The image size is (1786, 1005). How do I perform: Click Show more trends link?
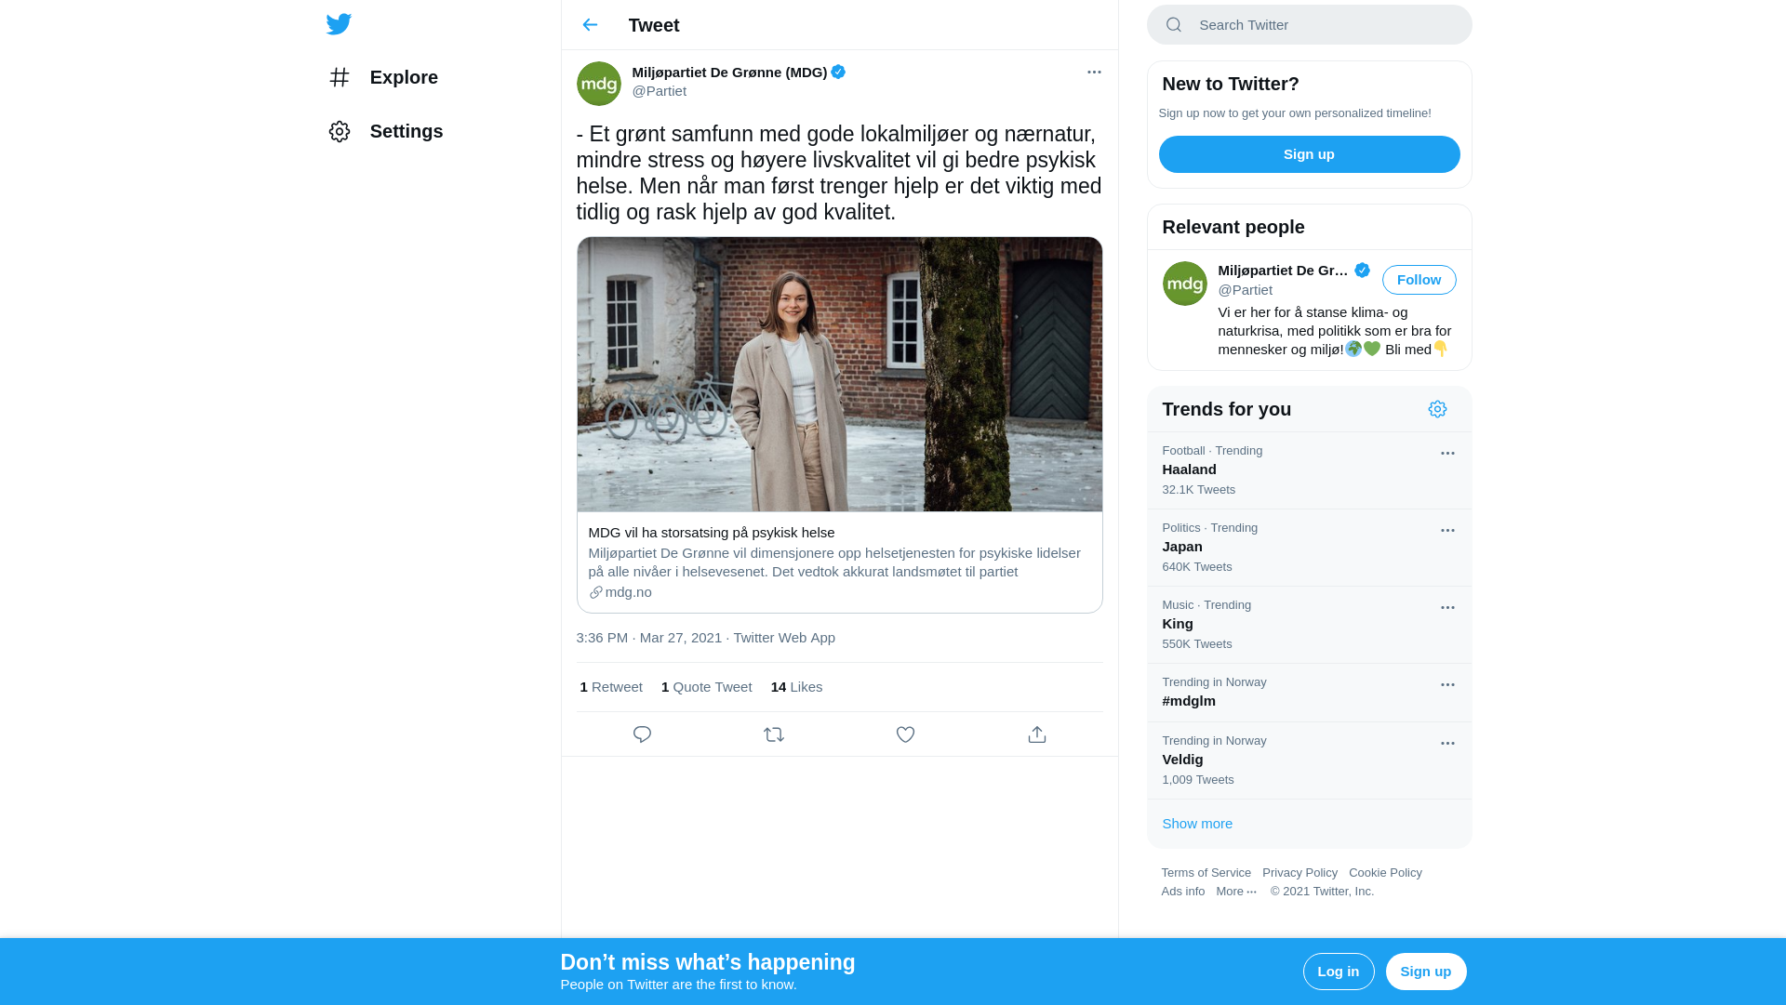click(x=1197, y=824)
